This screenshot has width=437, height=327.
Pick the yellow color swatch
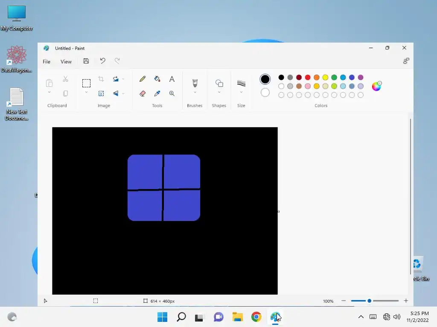pyautogui.click(x=325, y=77)
